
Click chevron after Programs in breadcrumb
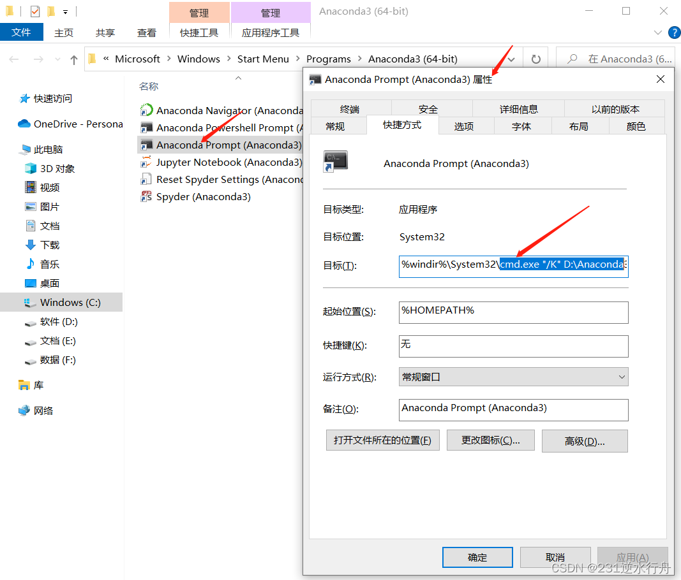(x=359, y=59)
